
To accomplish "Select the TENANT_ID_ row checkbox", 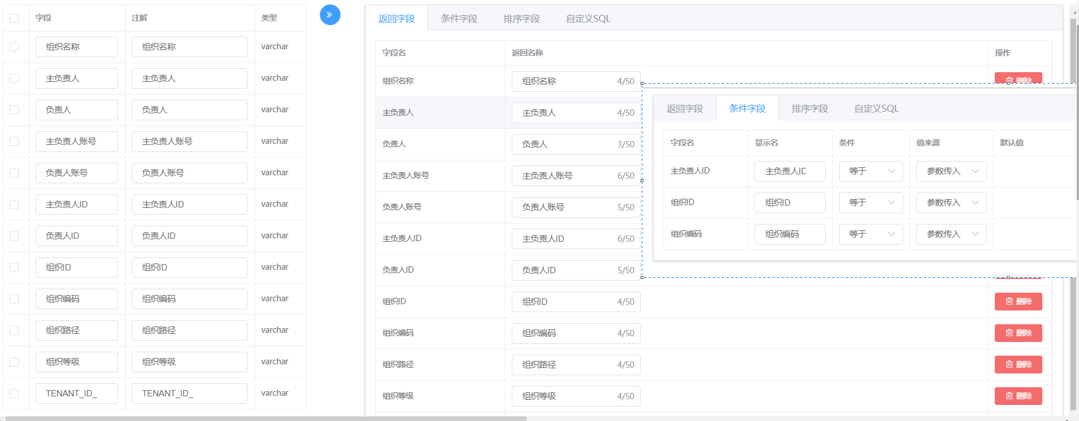I will point(15,394).
